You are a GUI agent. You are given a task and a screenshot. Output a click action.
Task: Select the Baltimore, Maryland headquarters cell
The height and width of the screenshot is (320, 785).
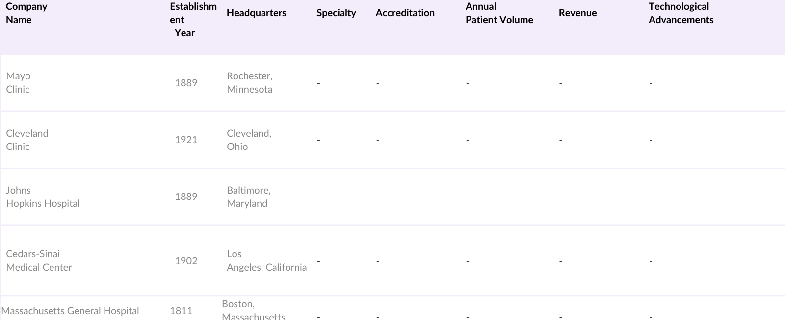(248, 197)
